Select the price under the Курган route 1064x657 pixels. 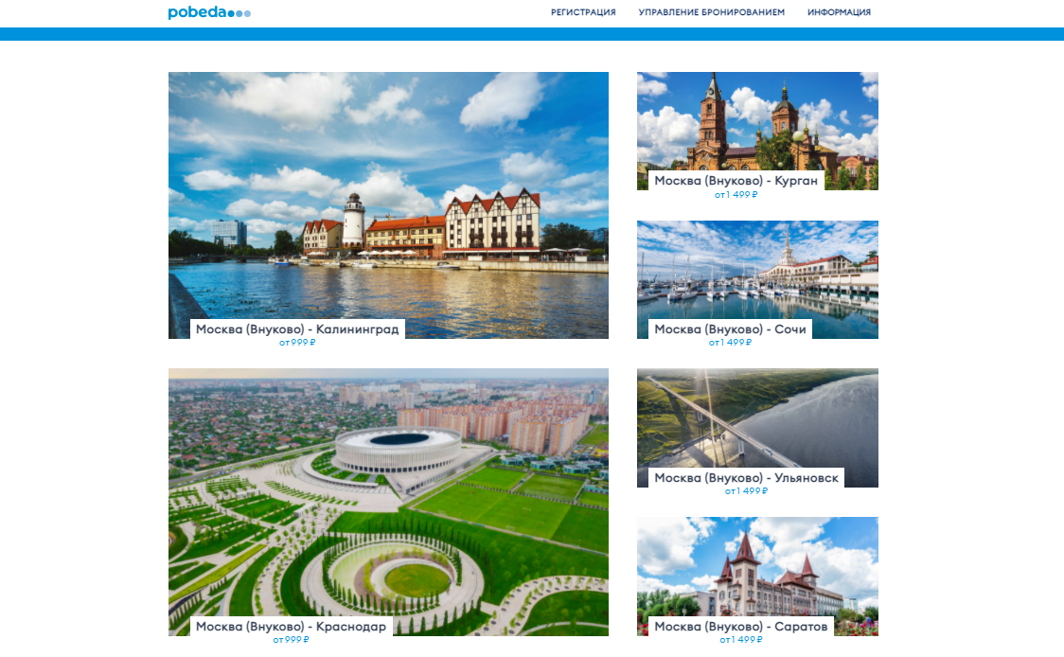pyautogui.click(x=736, y=195)
